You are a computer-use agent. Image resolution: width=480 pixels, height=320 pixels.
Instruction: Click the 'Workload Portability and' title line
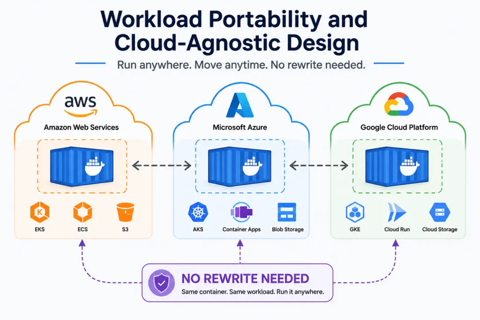tap(234, 20)
